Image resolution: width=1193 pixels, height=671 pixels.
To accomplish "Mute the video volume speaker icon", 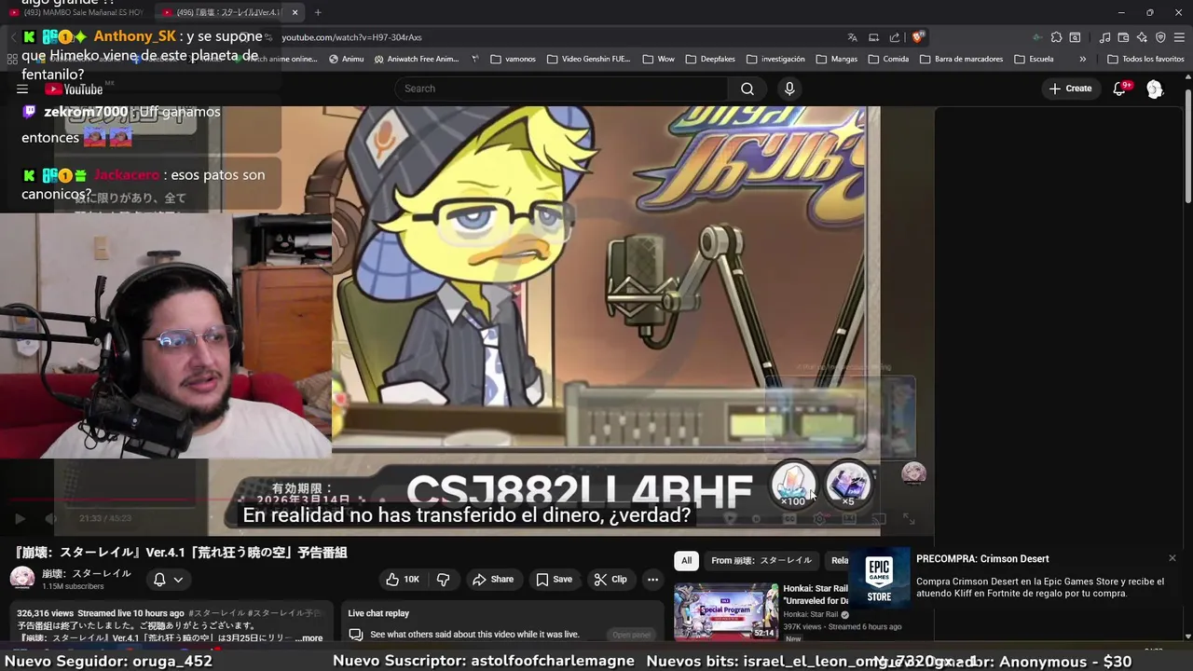I will click(51, 518).
